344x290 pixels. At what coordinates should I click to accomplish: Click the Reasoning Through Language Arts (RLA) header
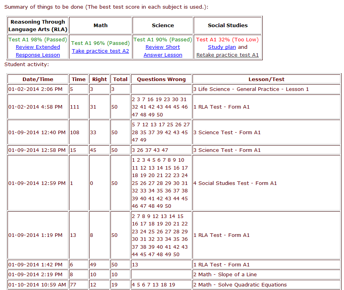[38, 26]
